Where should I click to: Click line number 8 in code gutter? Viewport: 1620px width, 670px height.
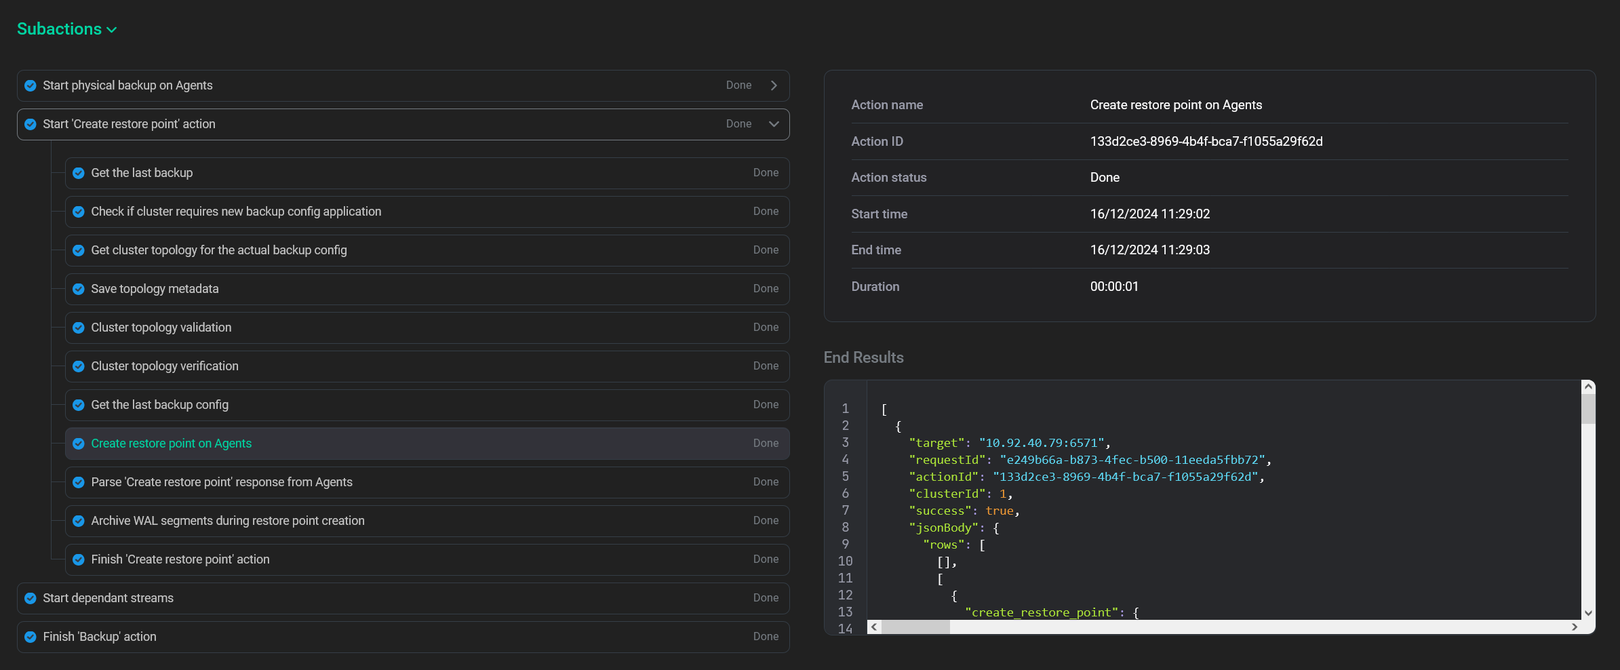(846, 528)
